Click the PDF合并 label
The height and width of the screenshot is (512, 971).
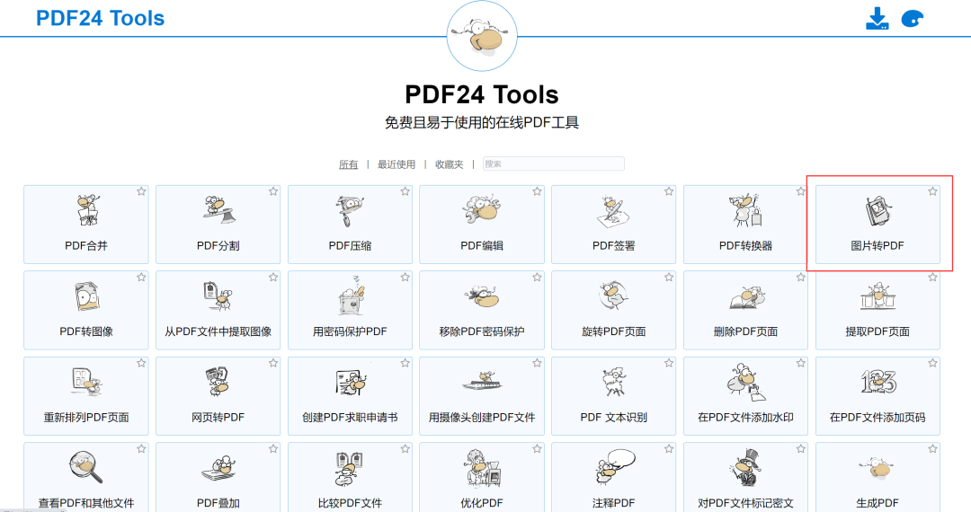click(x=86, y=246)
